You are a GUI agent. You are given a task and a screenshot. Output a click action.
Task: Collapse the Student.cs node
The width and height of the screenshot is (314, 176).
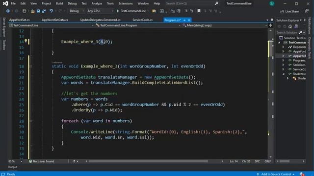[x=284, y=74]
